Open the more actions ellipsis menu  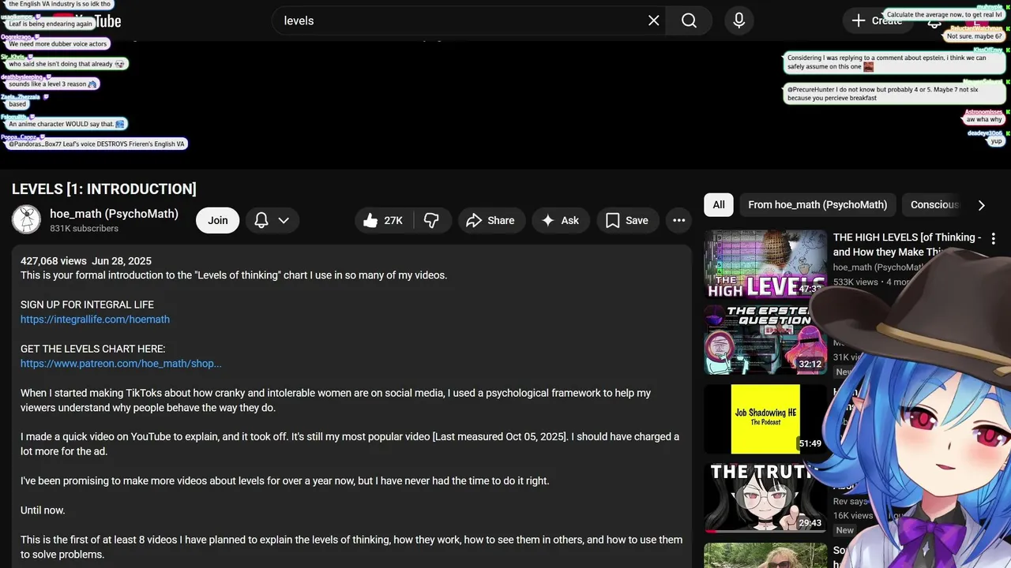[x=678, y=221]
